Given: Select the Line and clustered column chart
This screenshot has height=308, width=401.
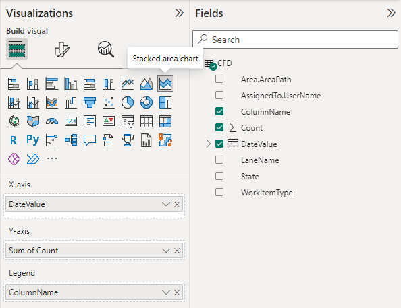Looking at the screenshot, I should coord(32,102).
